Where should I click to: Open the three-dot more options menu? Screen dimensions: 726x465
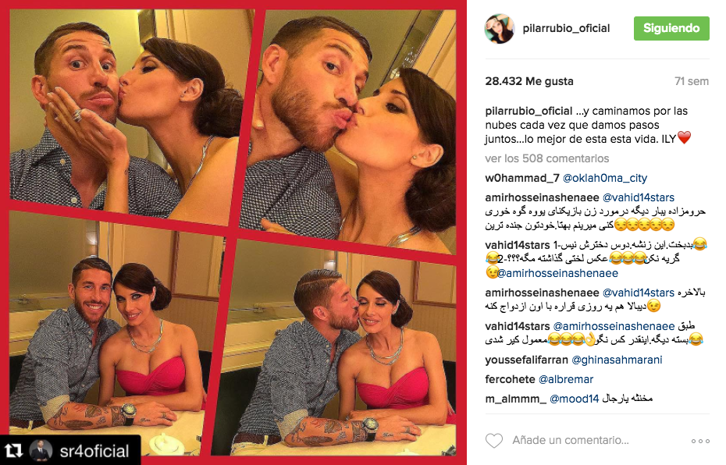pyautogui.click(x=700, y=441)
